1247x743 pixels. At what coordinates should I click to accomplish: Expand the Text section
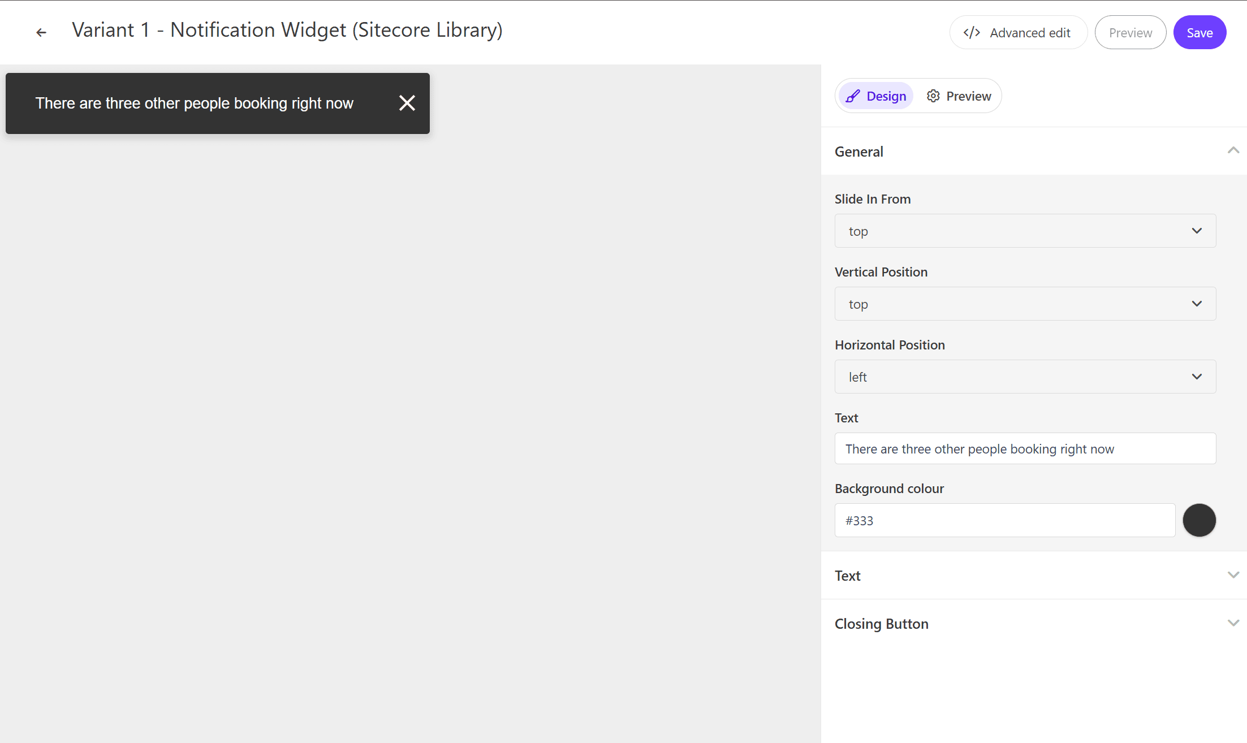[x=1233, y=575]
